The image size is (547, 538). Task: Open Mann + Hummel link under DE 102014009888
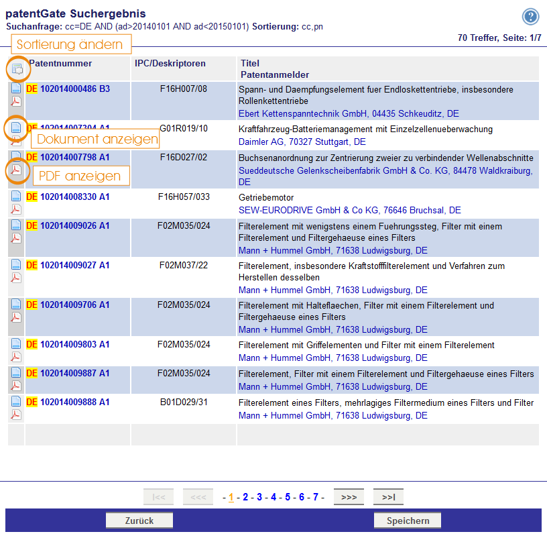tap(332, 416)
